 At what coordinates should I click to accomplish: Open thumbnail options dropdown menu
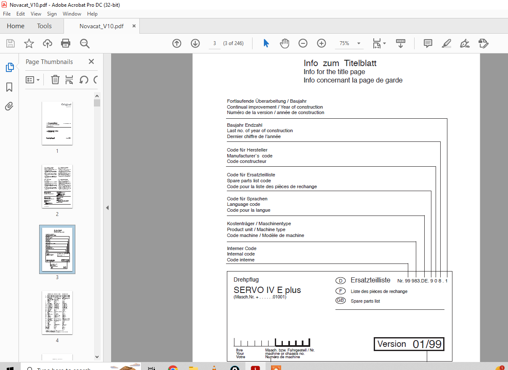[33, 80]
